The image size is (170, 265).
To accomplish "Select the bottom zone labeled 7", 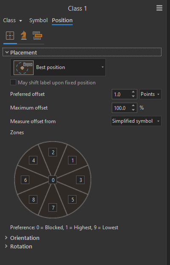I will (53, 207).
